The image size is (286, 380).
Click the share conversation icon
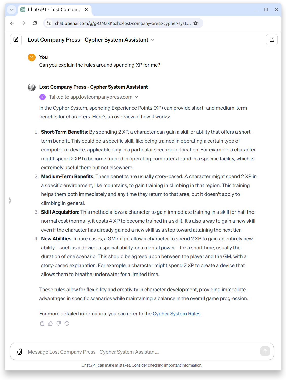[x=272, y=40]
